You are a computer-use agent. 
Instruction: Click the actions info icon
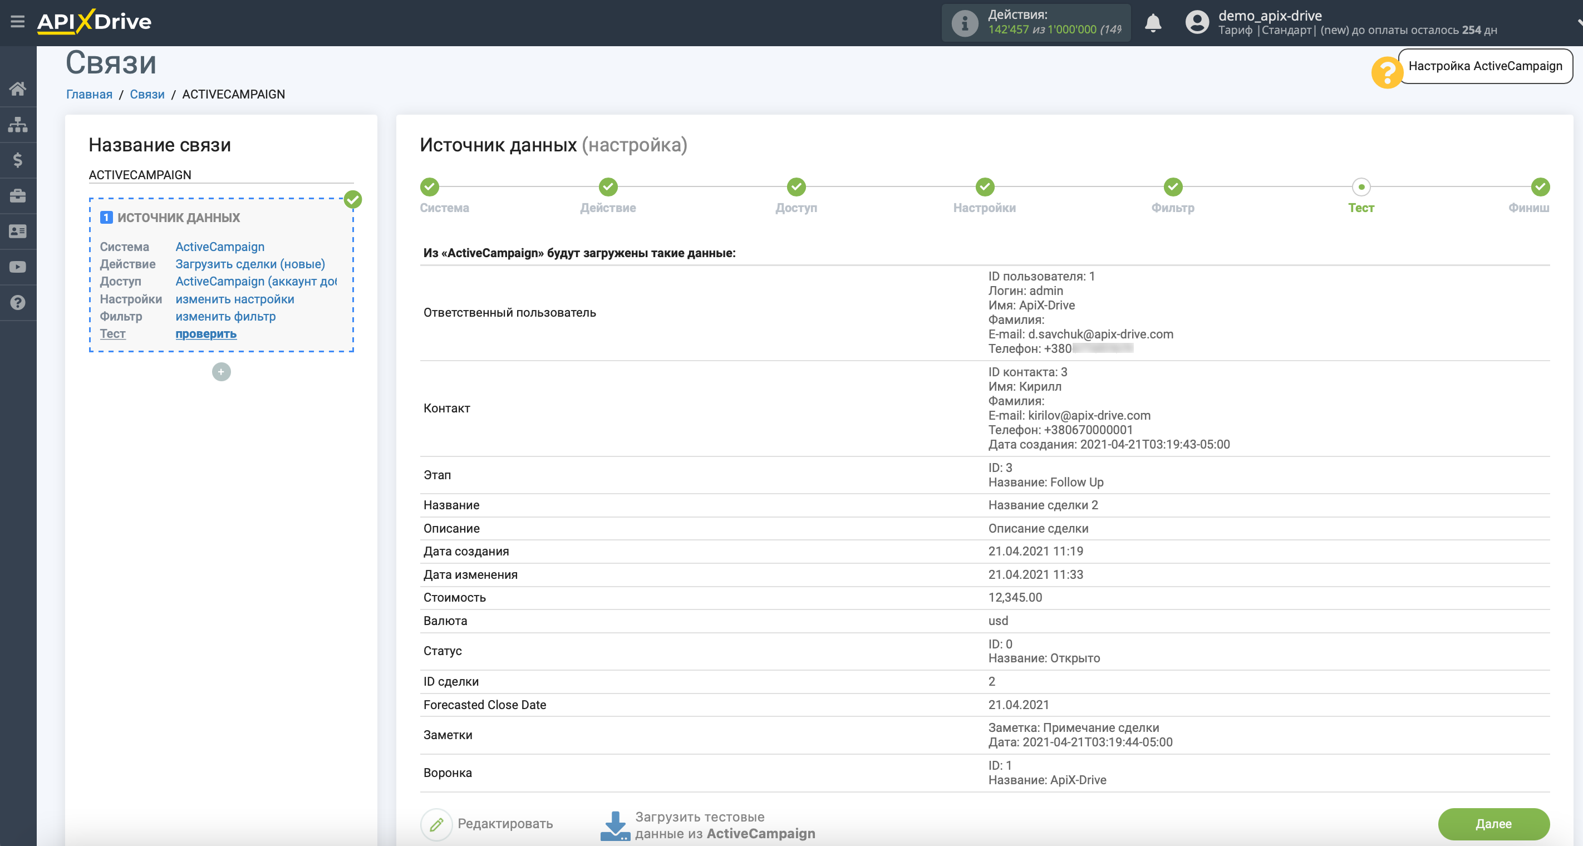point(964,23)
